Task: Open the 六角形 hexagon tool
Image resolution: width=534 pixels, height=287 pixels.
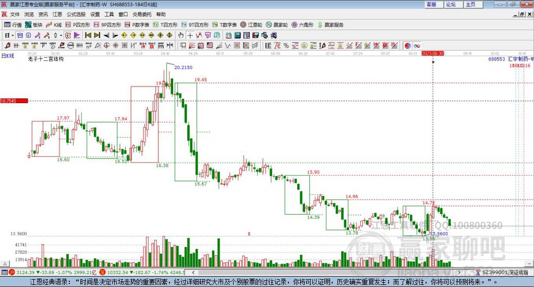Action: (302, 25)
